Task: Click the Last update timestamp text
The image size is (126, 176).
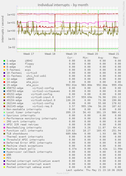Action: [x=94, y=170]
